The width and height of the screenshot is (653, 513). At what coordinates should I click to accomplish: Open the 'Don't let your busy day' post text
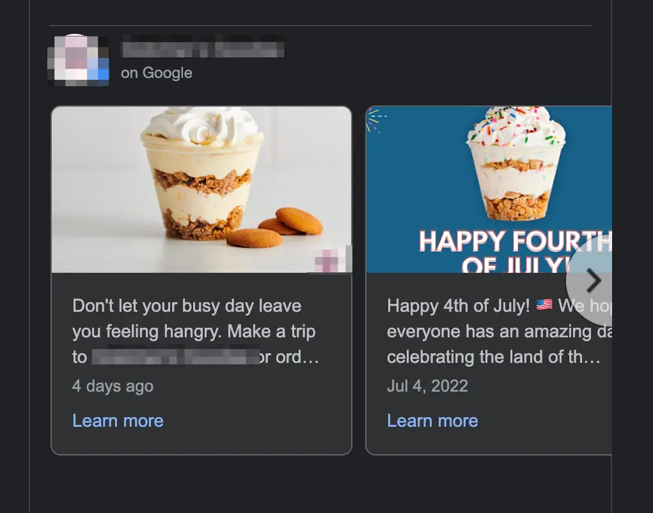click(x=196, y=331)
